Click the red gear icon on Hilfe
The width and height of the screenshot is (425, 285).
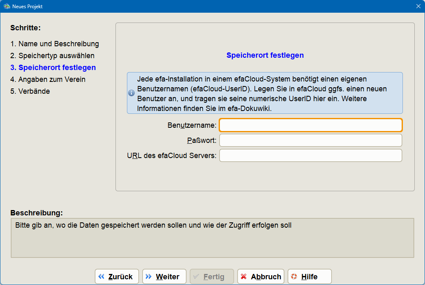pyautogui.click(x=295, y=276)
